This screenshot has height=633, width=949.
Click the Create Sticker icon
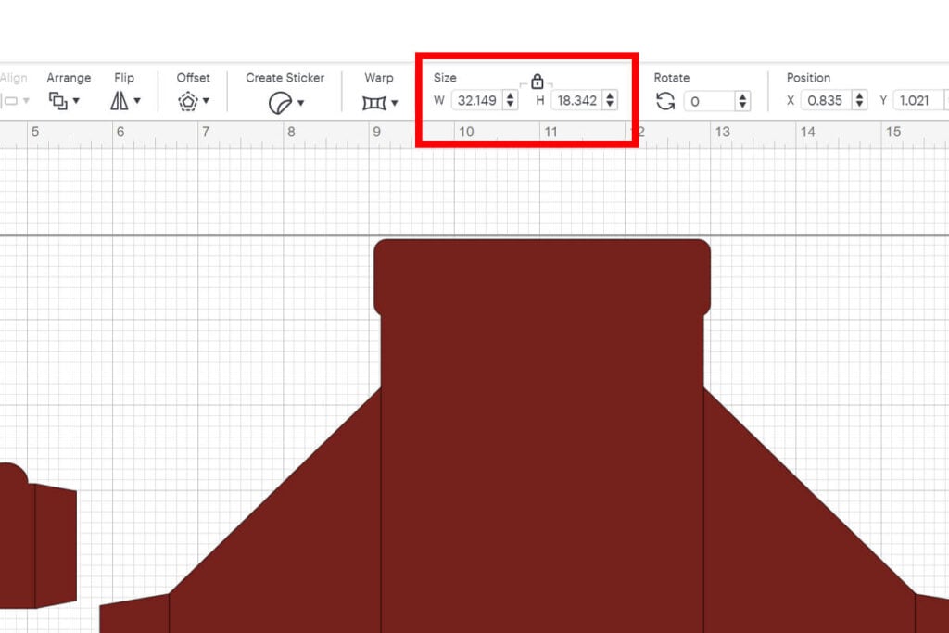[280, 102]
